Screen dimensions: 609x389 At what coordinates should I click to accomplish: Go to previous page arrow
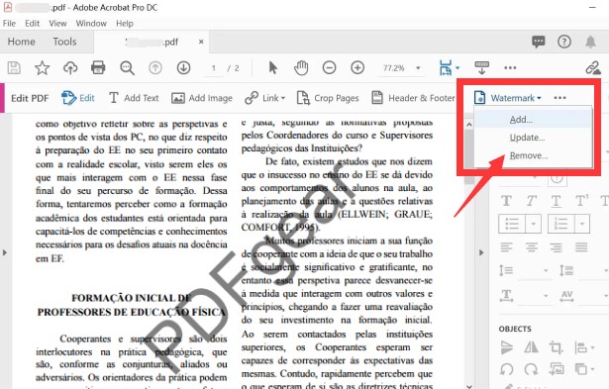[x=155, y=68]
